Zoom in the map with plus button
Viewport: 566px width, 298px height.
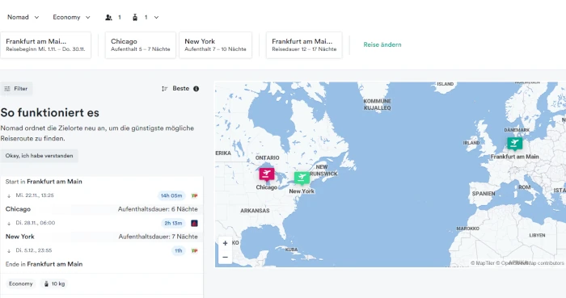coord(226,243)
